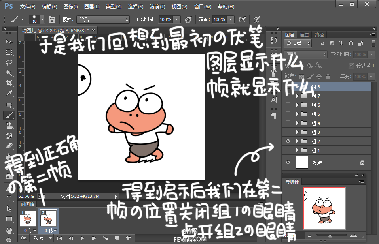Expand the 组 2 group
This screenshot has height=244, width=379.
point(298,141)
